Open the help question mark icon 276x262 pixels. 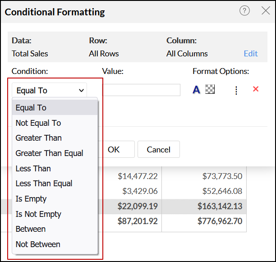pos(244,11)
